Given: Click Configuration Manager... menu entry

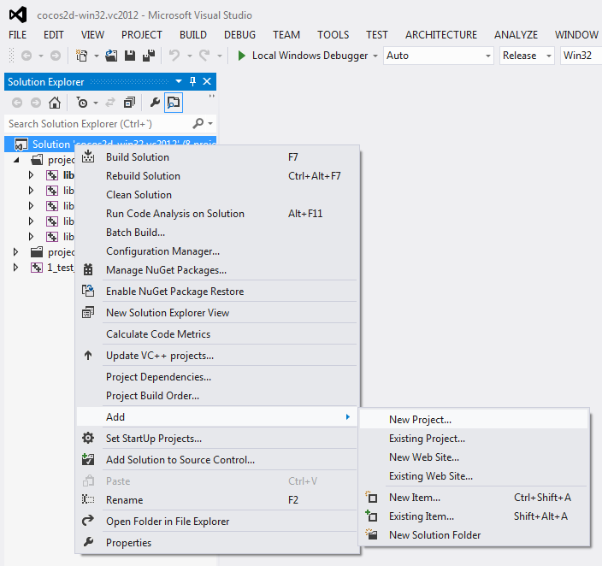Looking at the screenshot, I should tap(162, 251).
